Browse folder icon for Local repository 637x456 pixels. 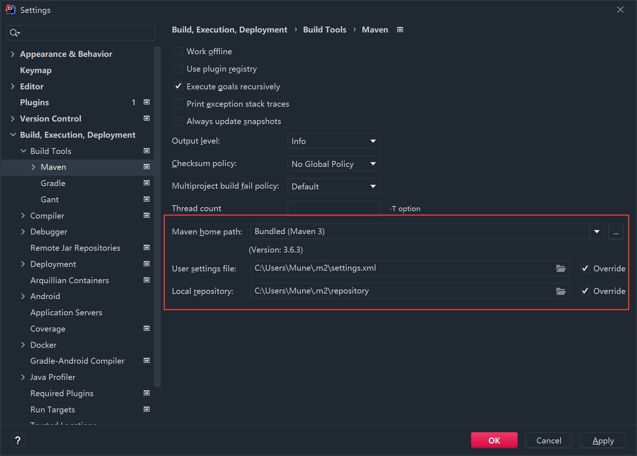point(561,291)
